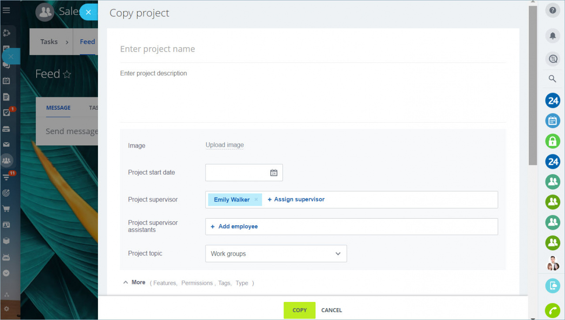Open the settings gear in left sidebar
Screen dimensions: 565x320
click(6, 309)
